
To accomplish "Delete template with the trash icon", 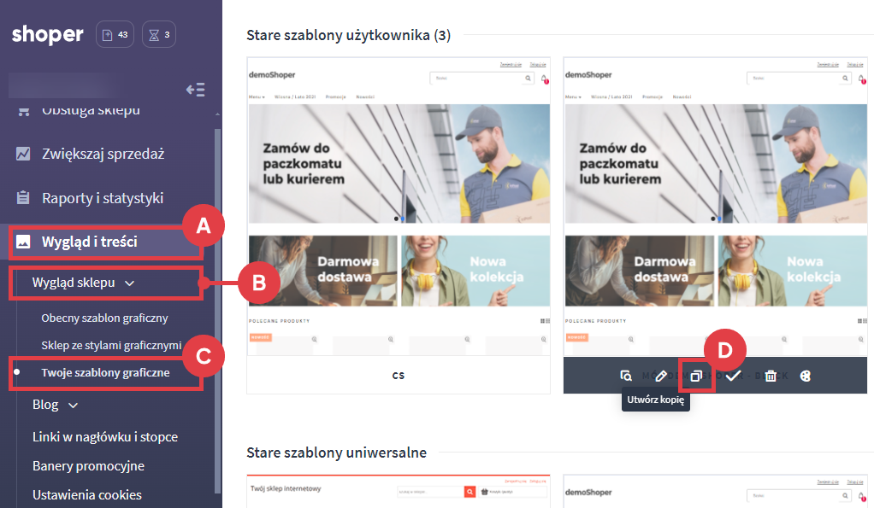I will point(771,377).
